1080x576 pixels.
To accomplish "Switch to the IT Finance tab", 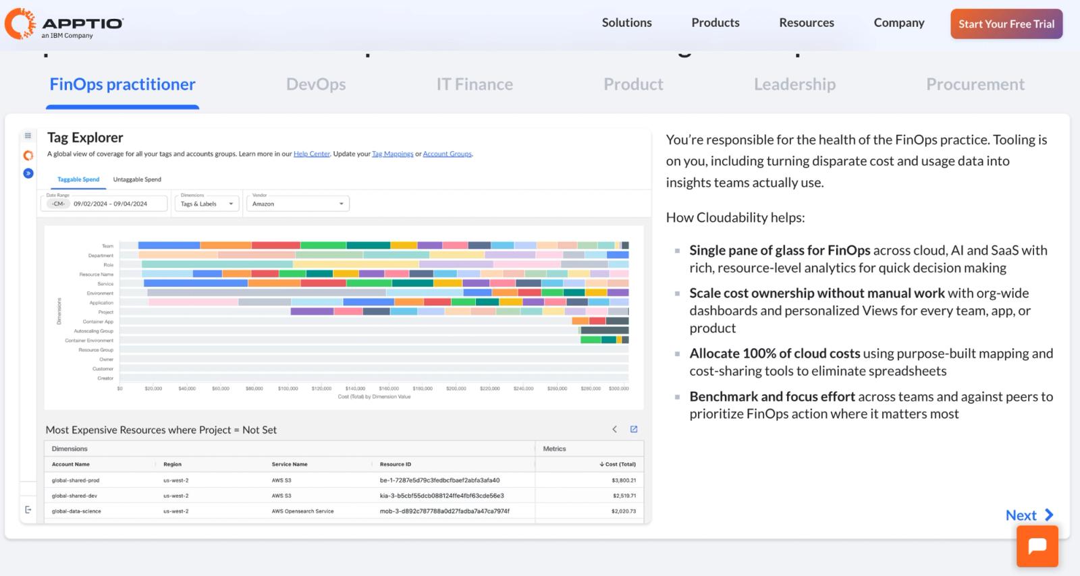I will [x=475, y=84].
